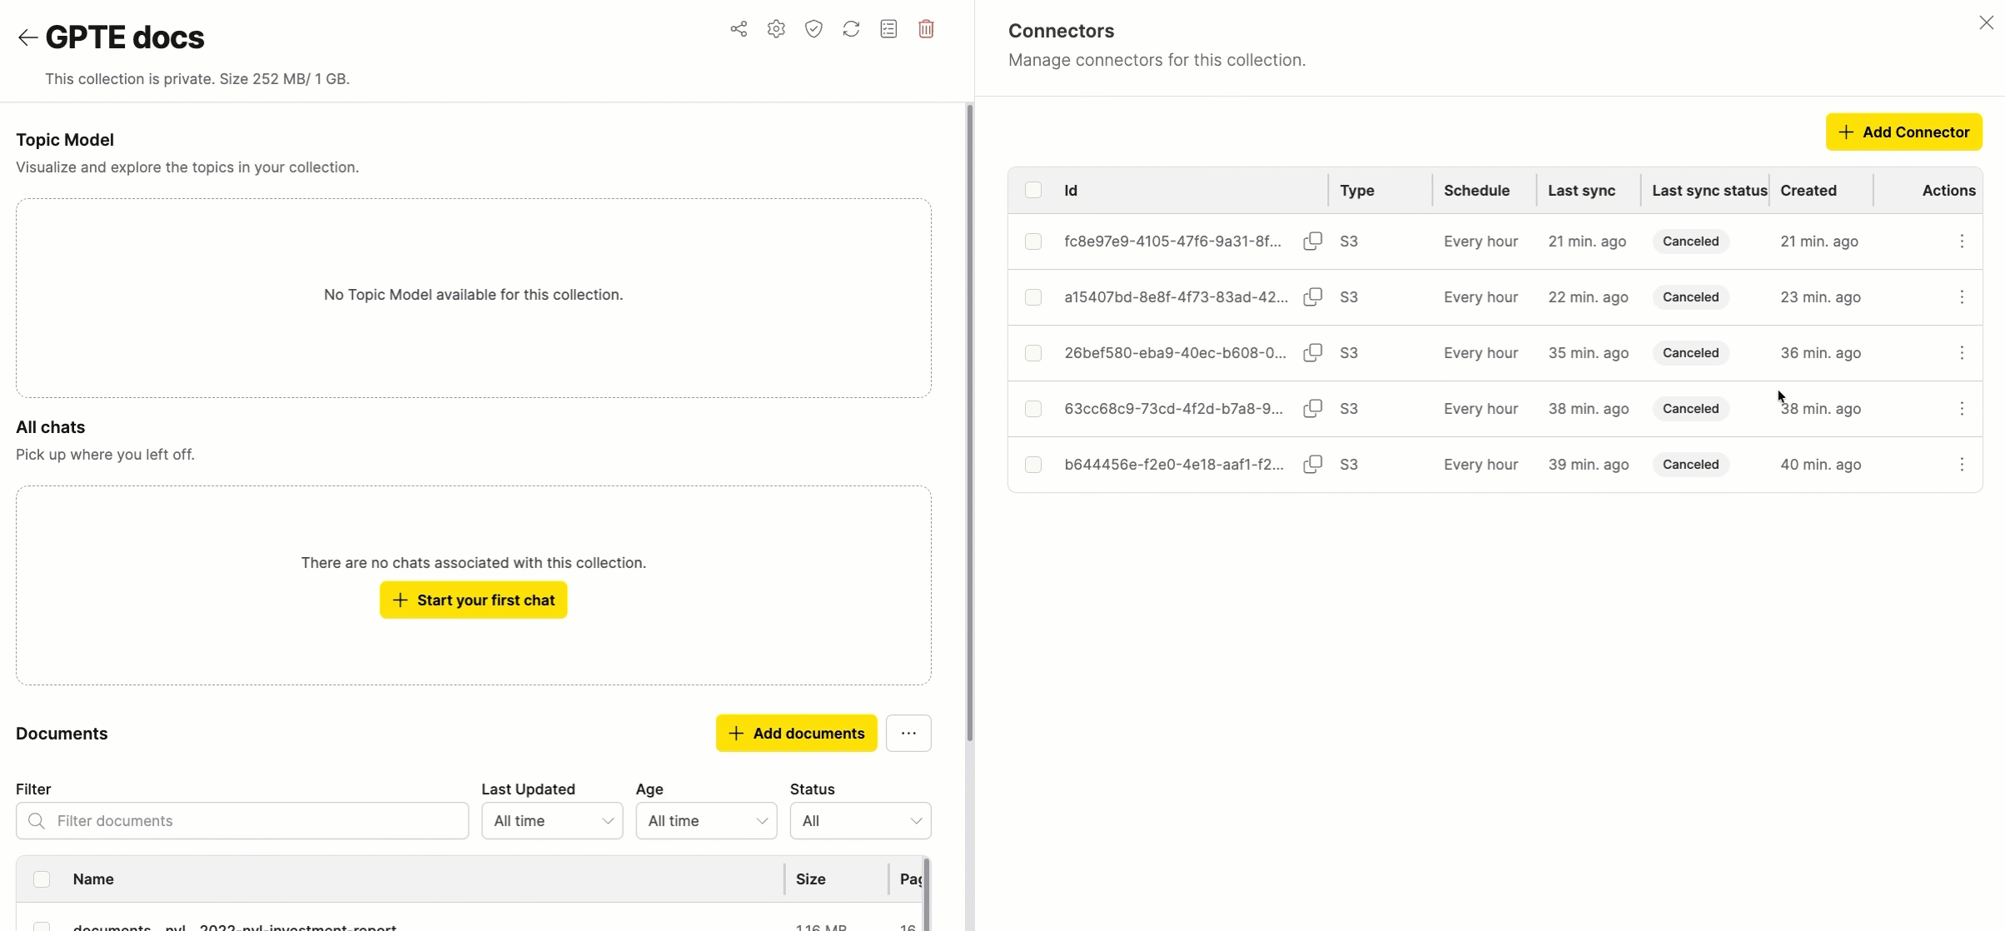Image resolution: width=2005 pixels, height=931 pixels.
Task: Click the Add Connector button
Action: 1903,132
